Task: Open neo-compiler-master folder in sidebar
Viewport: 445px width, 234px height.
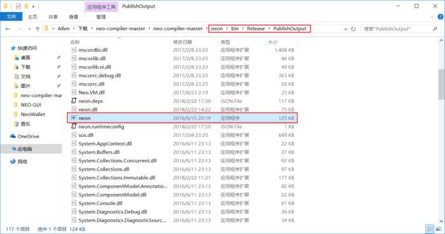Action: pyautogui.click(x=41, y=96)
